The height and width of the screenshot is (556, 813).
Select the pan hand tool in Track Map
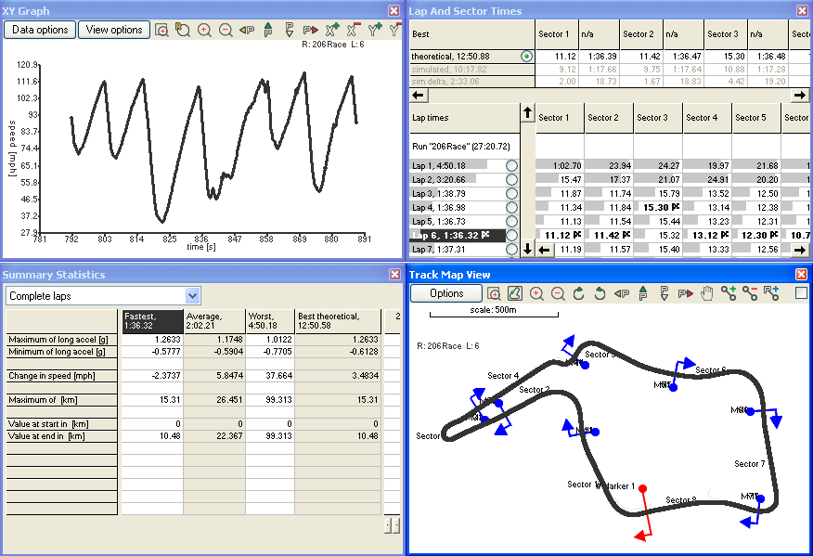tap(707, 293)
